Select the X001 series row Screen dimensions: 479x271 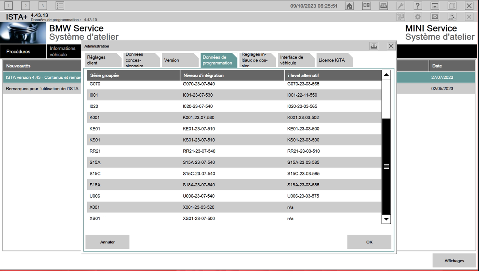pyautogui.click(x=234, y=207)
